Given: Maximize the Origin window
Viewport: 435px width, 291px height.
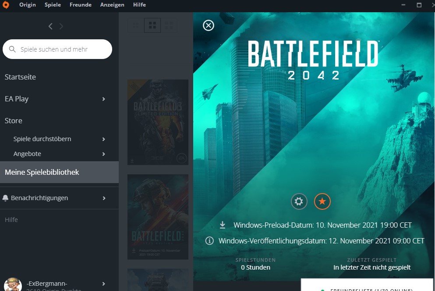Looking at the screenshot, I should click(x=419, y=5).
